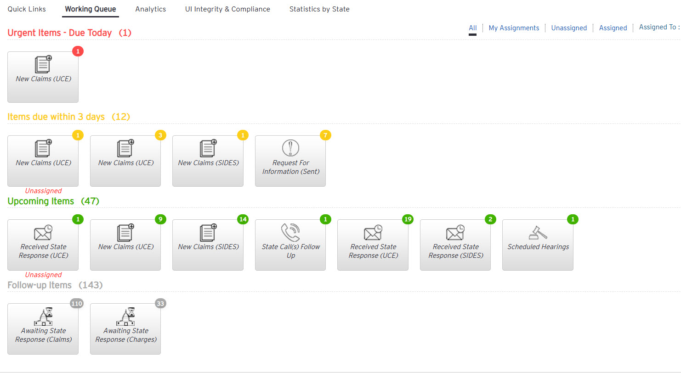Open the State Call(s) Follow Up phone icon
The width and height of the screenshot is (681, 373).
[290, 232]
